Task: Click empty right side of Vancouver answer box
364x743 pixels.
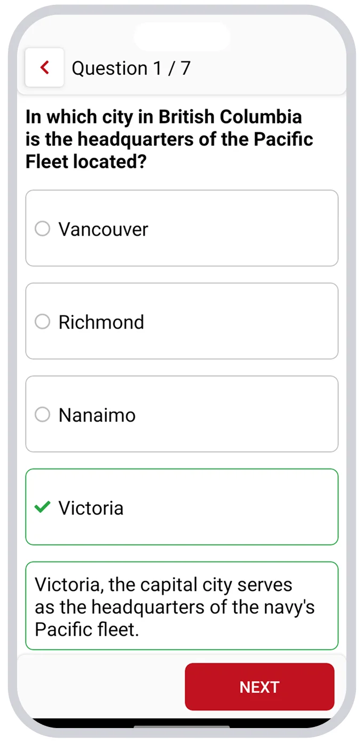Action: tap(267, 229)
